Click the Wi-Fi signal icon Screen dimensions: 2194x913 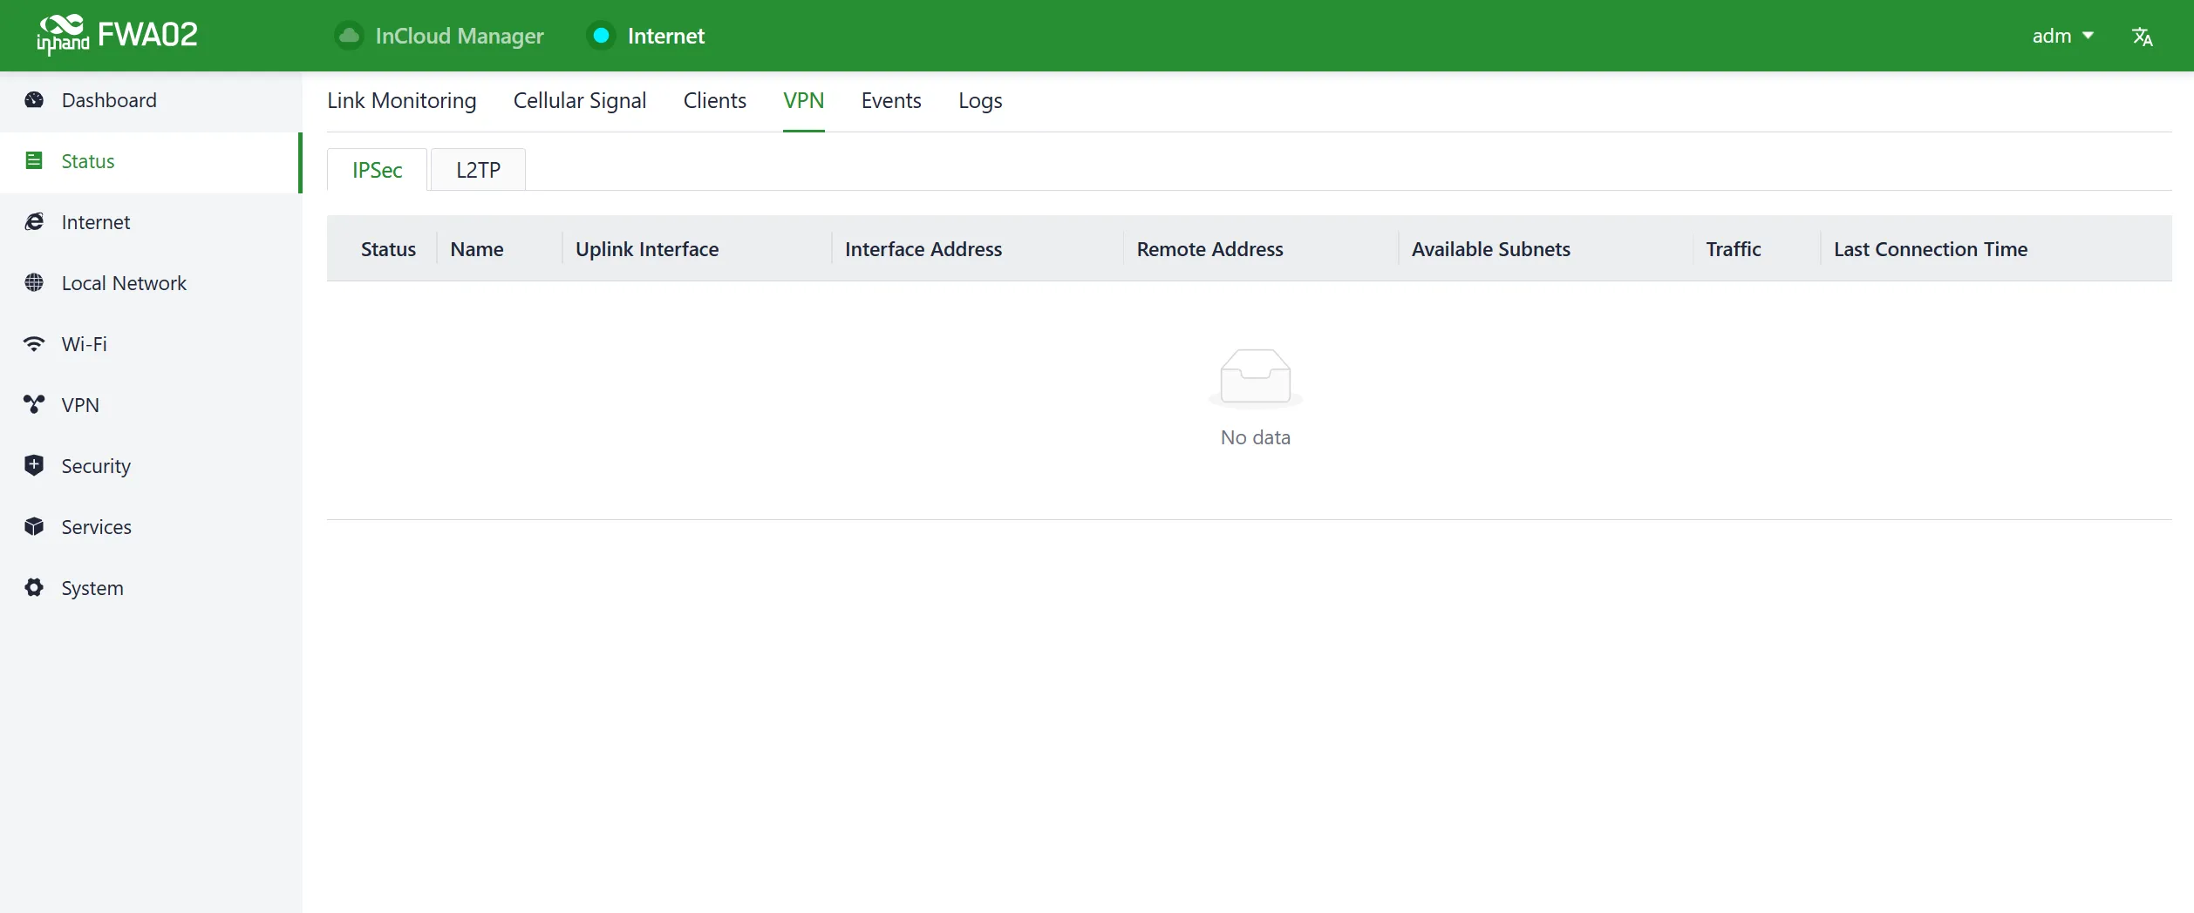click(x=34, y=344)
